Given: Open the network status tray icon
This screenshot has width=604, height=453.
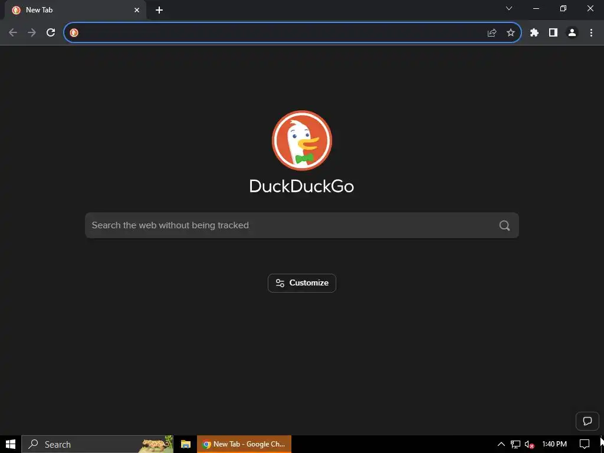Looking at the screenshot, I should tap(516, 444).
